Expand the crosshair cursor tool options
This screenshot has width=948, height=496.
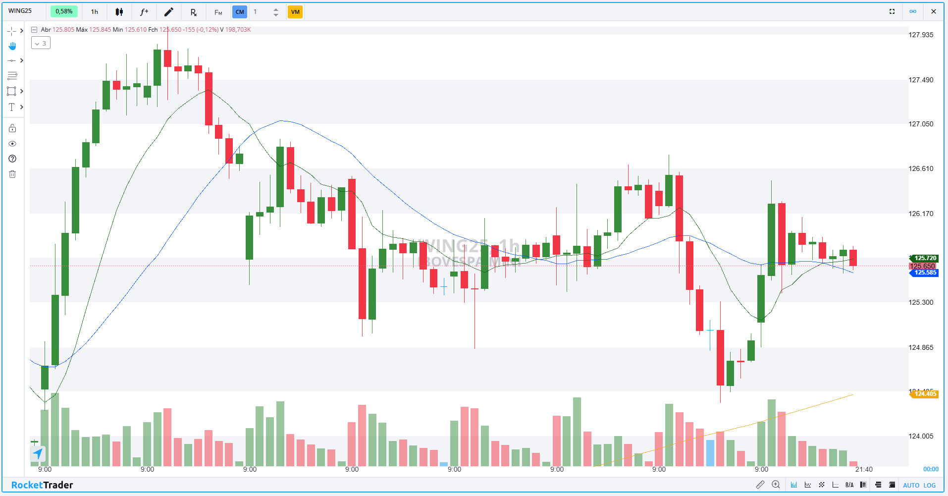[x=21, y=31]
